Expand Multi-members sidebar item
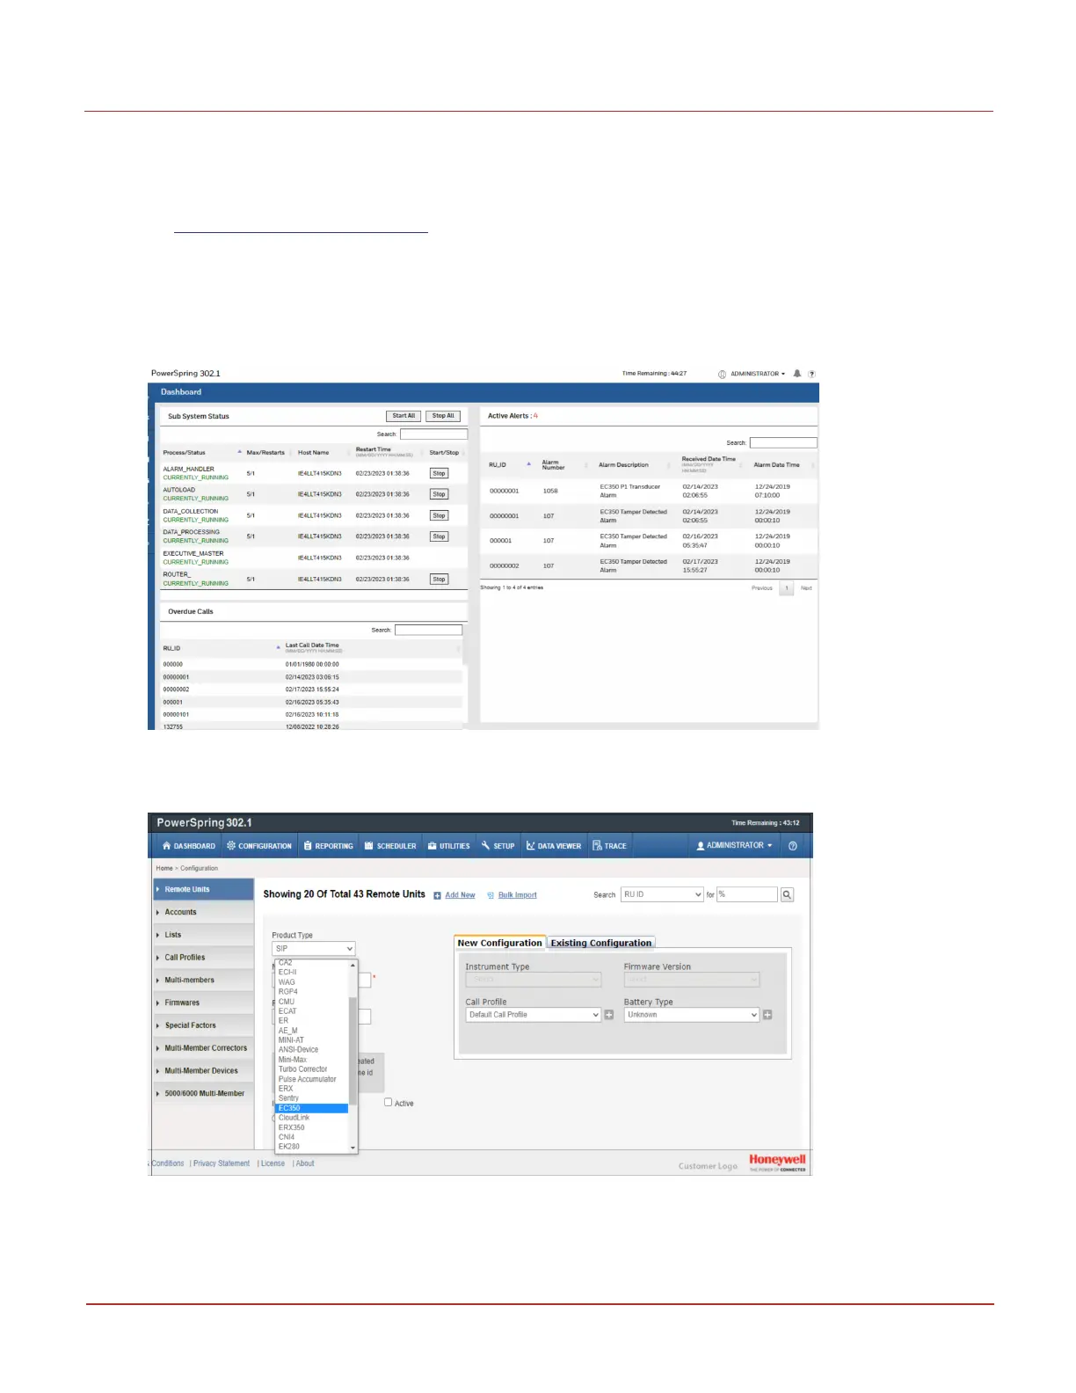The width and height of the screenshot is (1076, 1393). [x=203, y=980]
